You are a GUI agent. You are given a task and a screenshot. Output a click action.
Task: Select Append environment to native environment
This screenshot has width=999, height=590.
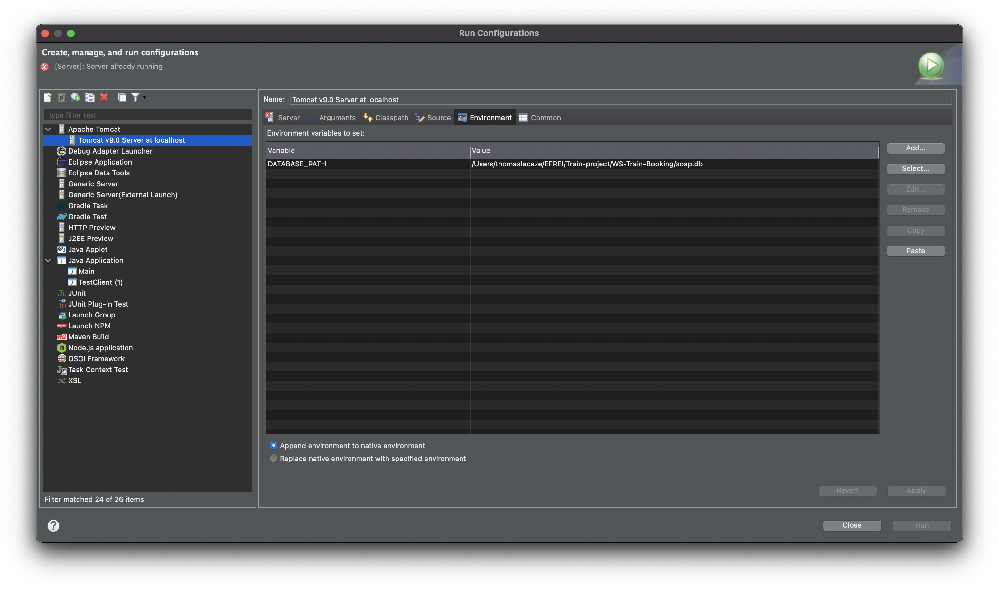(x=273, y=445)
